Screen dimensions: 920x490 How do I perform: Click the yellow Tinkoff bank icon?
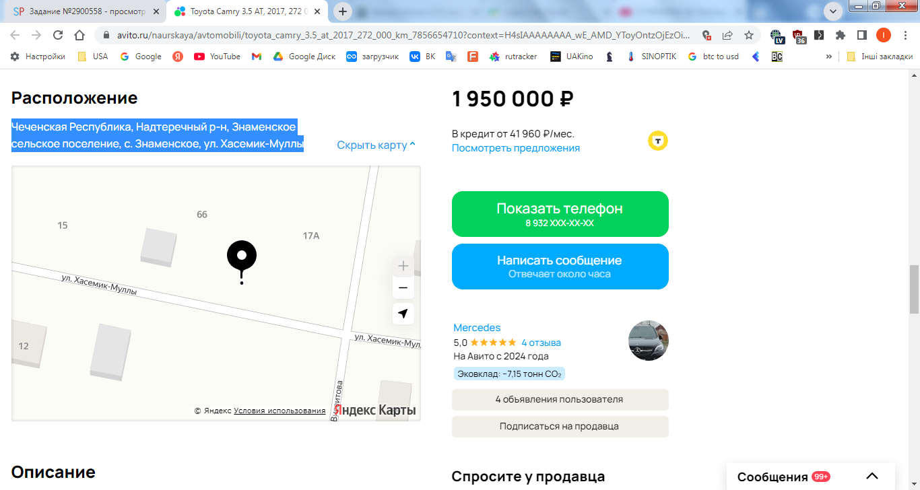[x=658, y=141]
